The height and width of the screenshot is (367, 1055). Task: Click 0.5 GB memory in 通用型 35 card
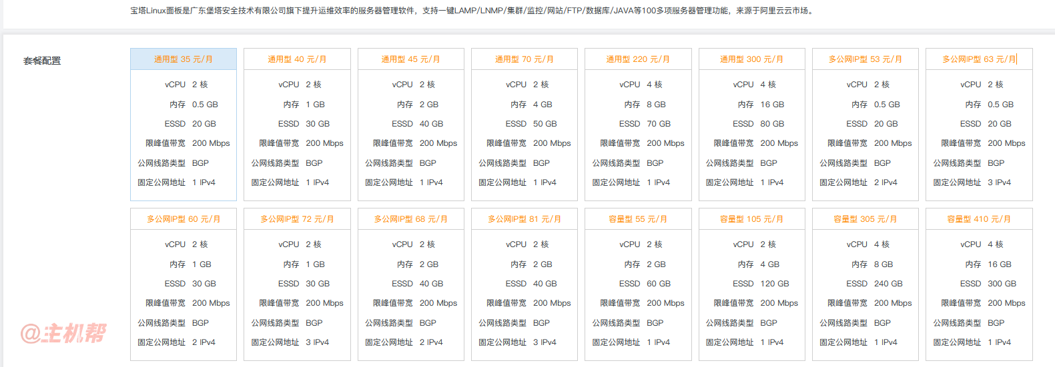(x=205, y=105)
